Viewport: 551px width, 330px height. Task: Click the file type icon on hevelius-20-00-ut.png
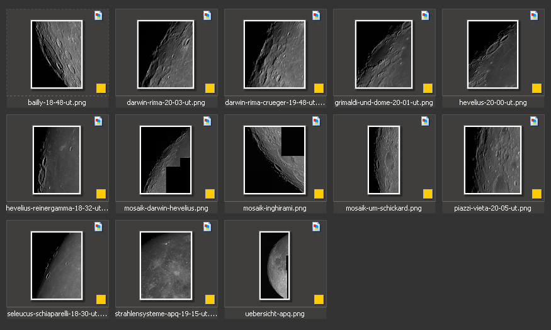(x=535, y=16)
